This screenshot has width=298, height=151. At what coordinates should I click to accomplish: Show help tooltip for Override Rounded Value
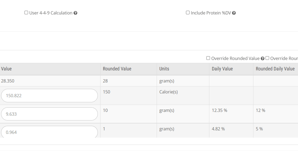pyautogui.click(x=263, y=59)
